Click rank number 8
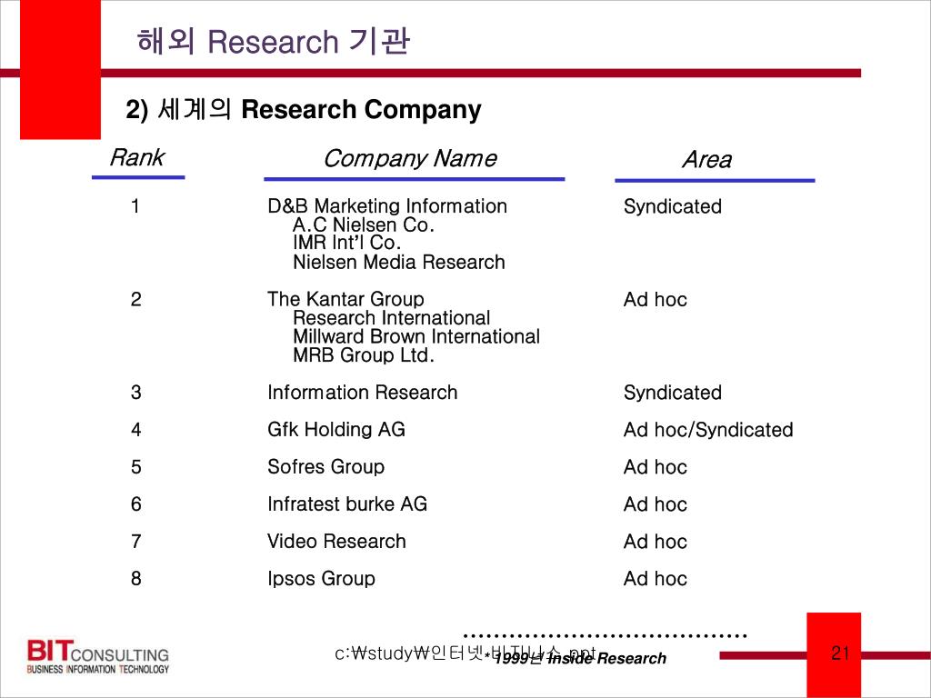Viewport: 931px width, 698px height. pos(136,579)
